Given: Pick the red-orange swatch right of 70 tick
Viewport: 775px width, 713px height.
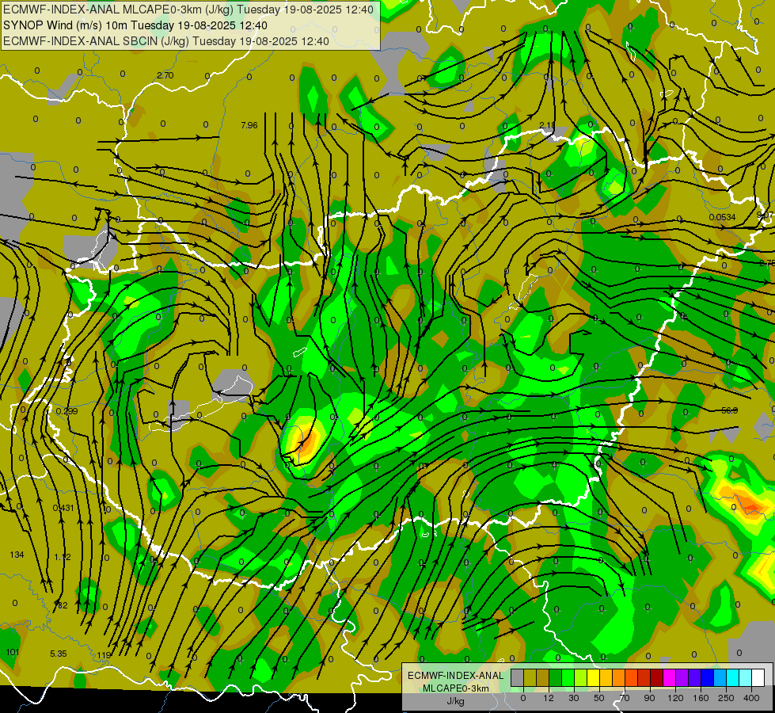Looking at the screenshot, I should click(632, 677).
